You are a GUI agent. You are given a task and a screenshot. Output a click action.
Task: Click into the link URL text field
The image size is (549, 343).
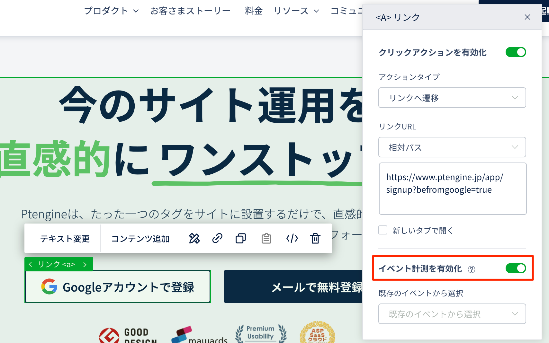pos(452,189)
